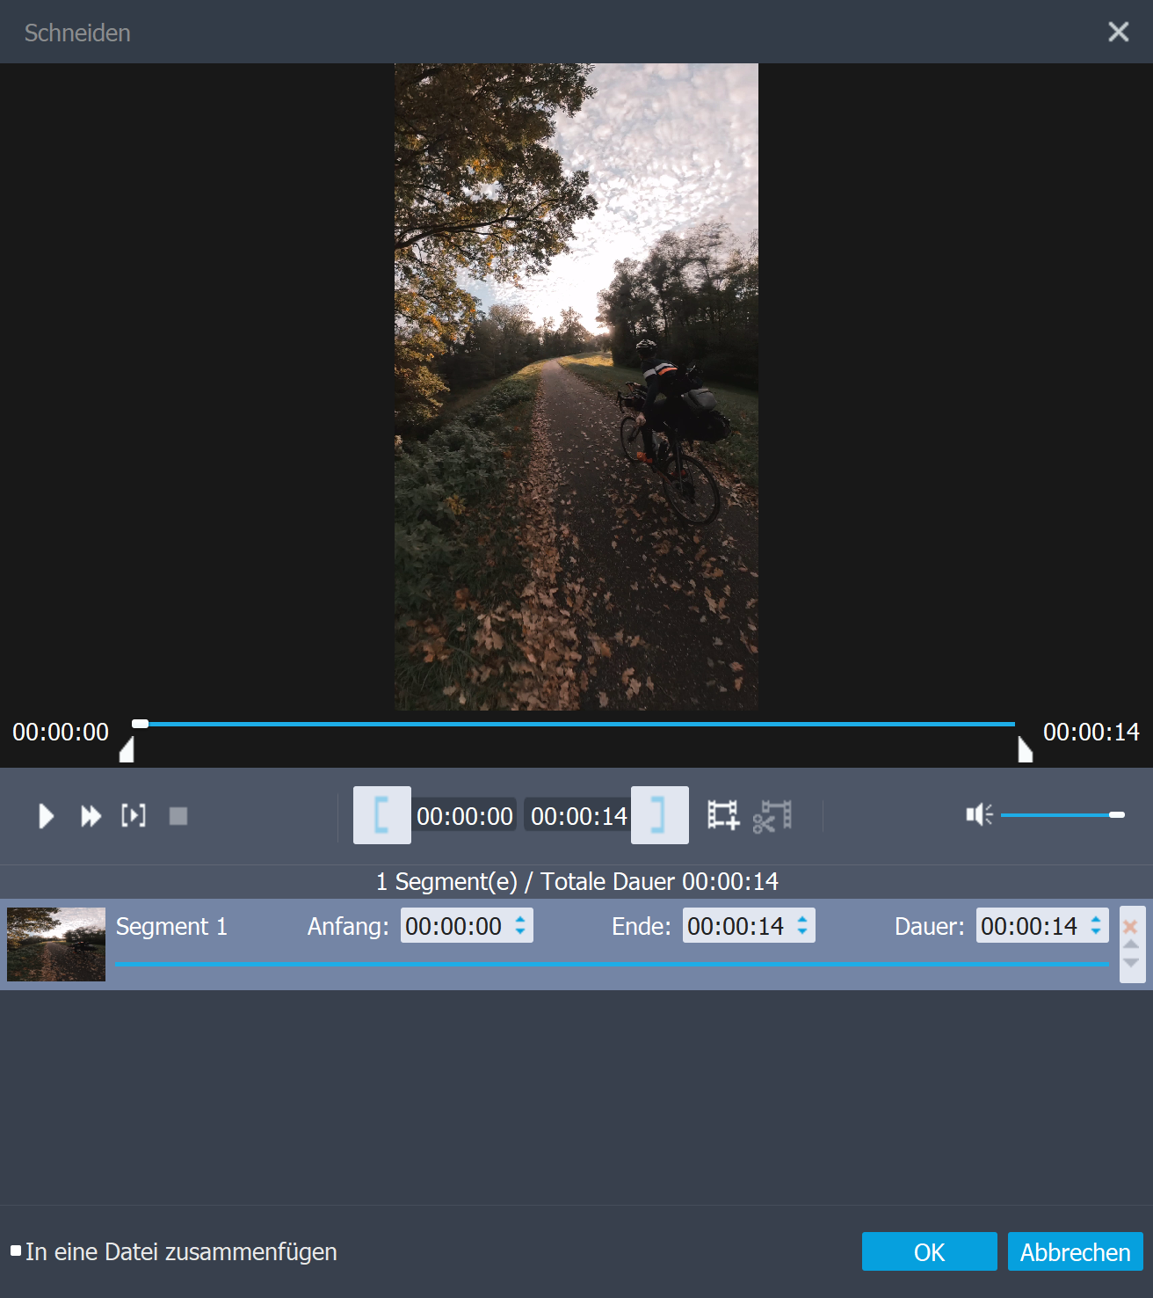Set segment start with the left bracket icon
Image resolution: width=1153 pixels, height=1298 pixels.
click(x=381, y=815)
